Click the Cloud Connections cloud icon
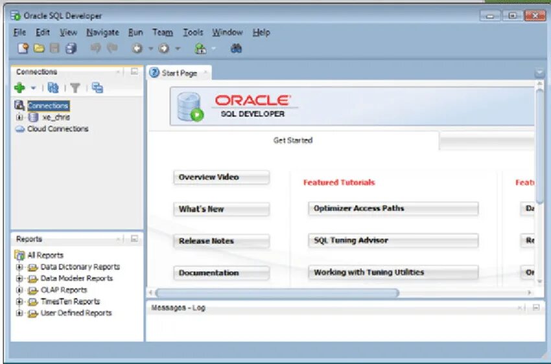551x364 pixels. (20, 129)
